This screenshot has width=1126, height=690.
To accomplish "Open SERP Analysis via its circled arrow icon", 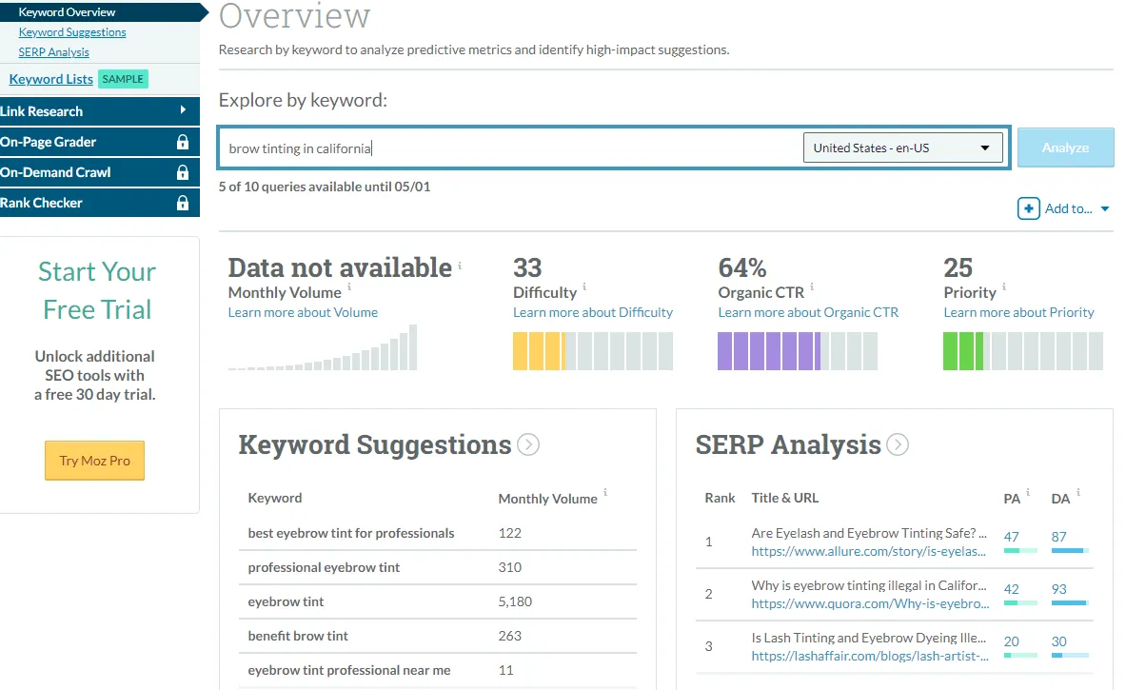I will [897, 444].
